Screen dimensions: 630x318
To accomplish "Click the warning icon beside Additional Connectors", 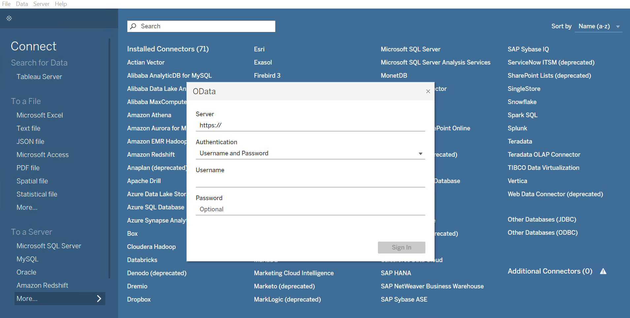I will click(603, 271).
